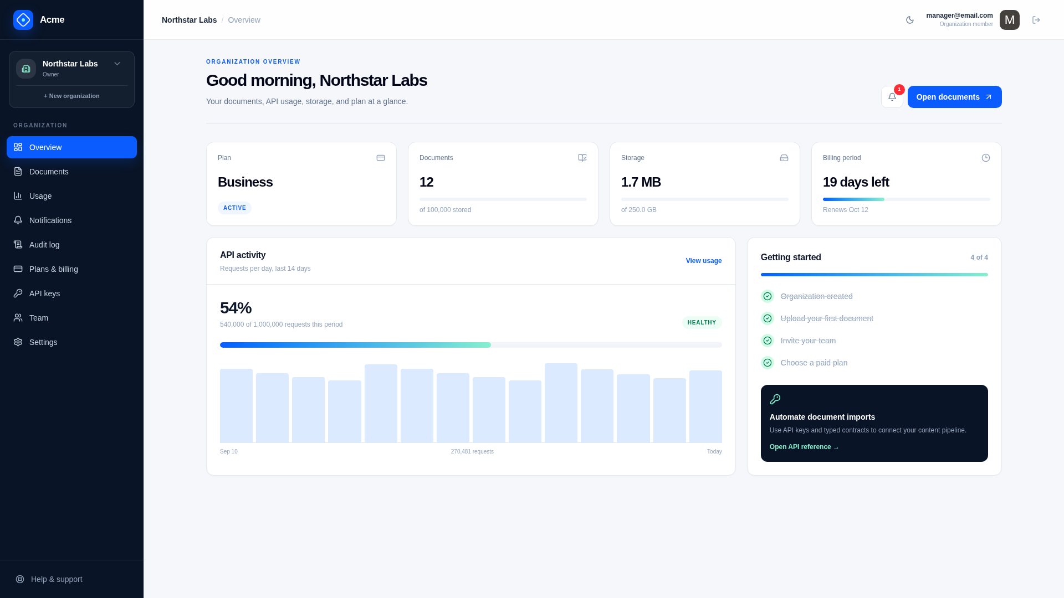This screenshot has width=1064, height=598.
Task: Click the Open documents button
Action: tap(954, 97)
